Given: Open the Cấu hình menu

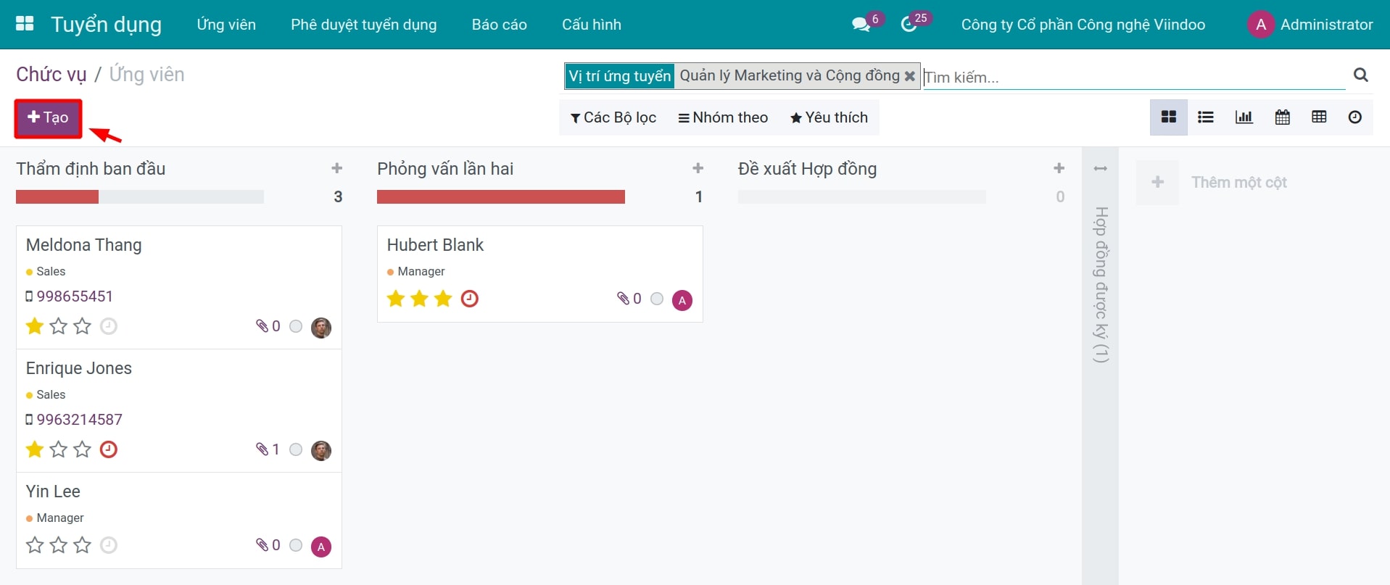Looking at the screenshot, I should [591, 25].
